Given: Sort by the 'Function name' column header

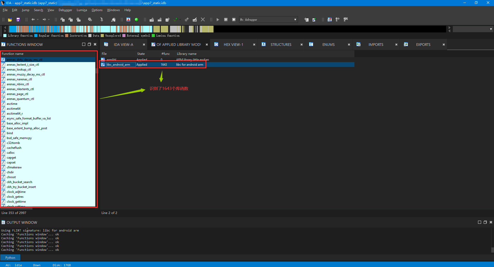Looking at the screenshot, I should pyautogui.click(x=48, y=54).
